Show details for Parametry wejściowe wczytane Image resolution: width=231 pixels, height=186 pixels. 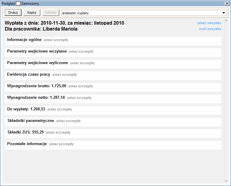pos(81,51)
